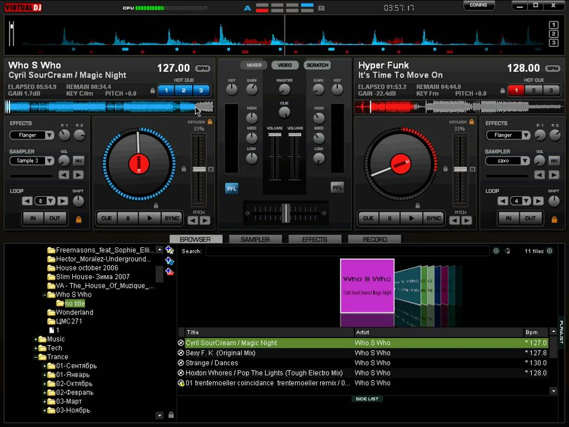Hit CUE on the right deck
The image size is (569, 427).
click(368, 218)
